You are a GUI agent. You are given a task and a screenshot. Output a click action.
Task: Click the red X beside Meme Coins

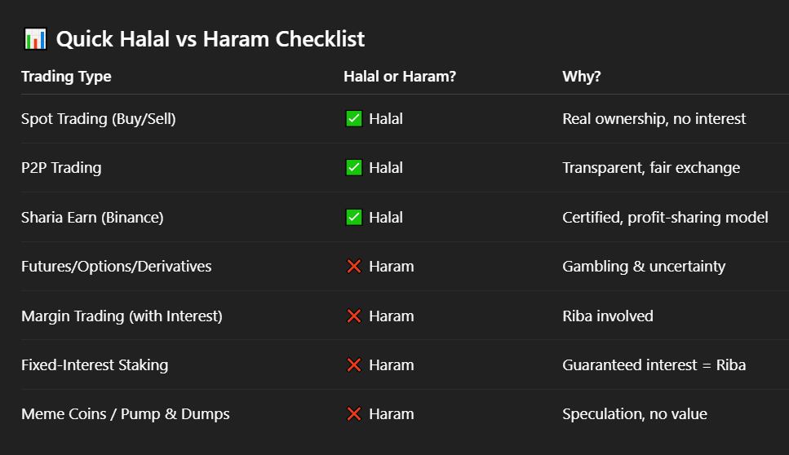point(354,414)
